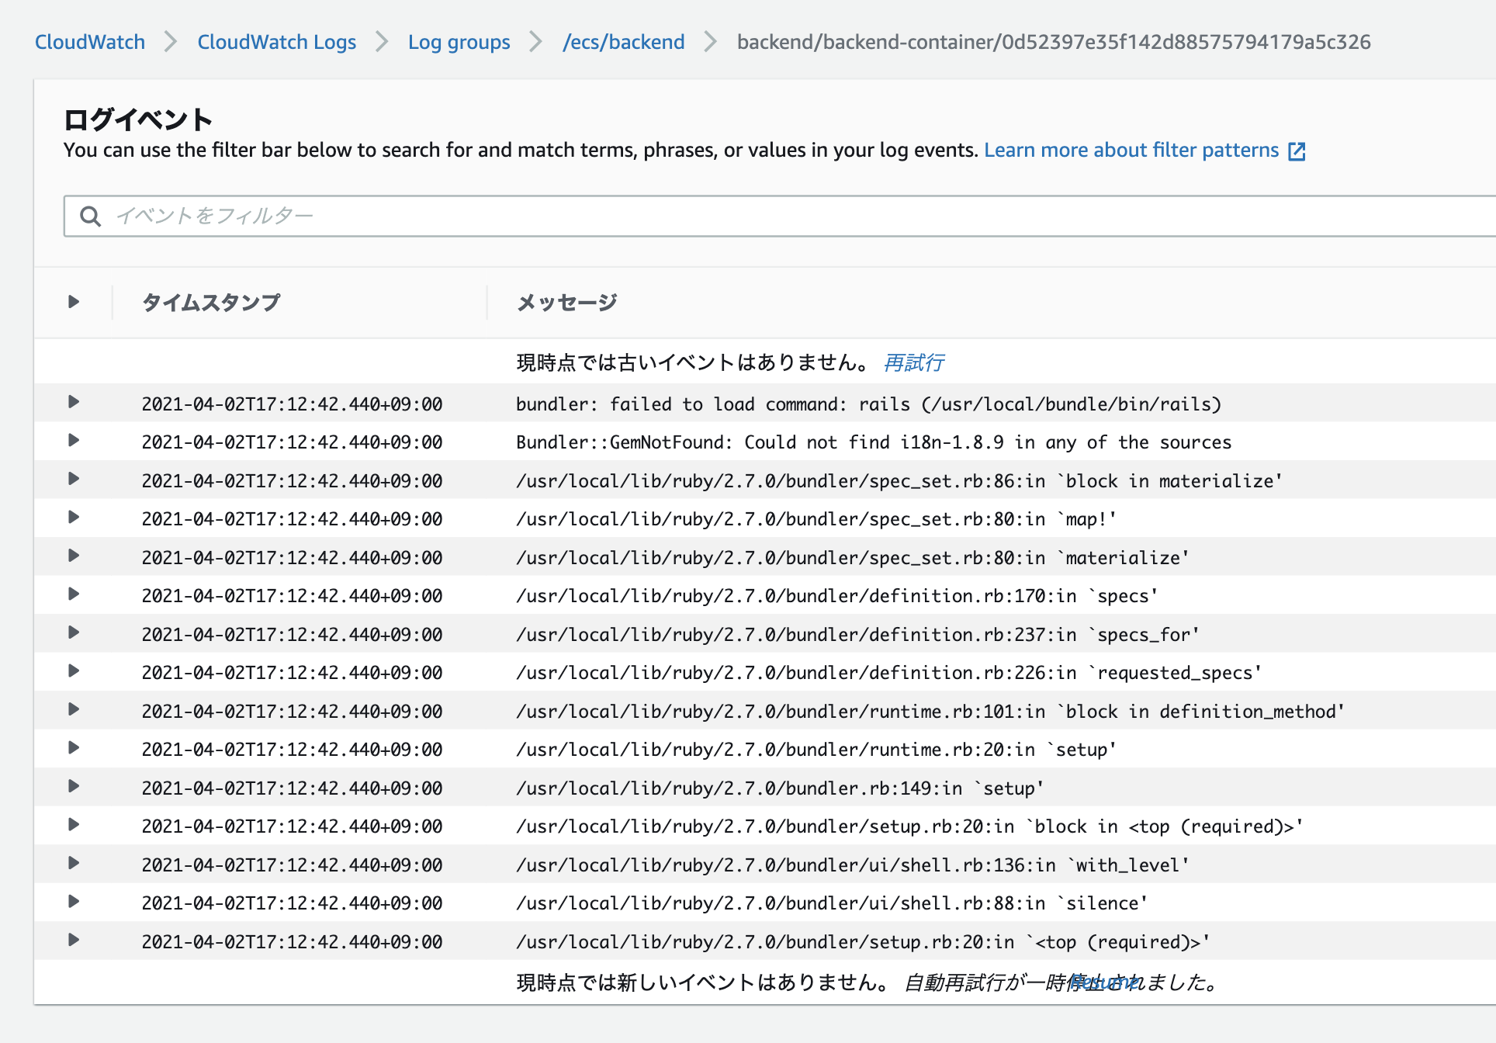The height and width of the screenshot is (1043, 1496).
Task: Open 'Learn more about filter patterns'
Action: click(1131, 150)
